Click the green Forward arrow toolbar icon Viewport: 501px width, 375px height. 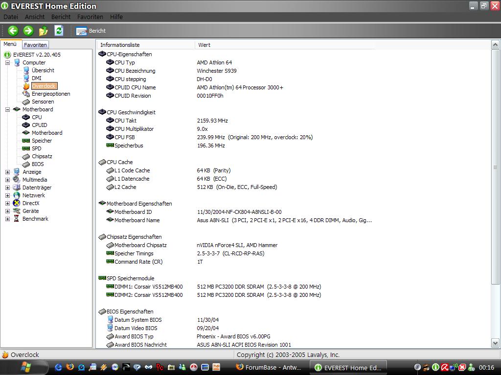pyautogui.click(x=28, y=31)
